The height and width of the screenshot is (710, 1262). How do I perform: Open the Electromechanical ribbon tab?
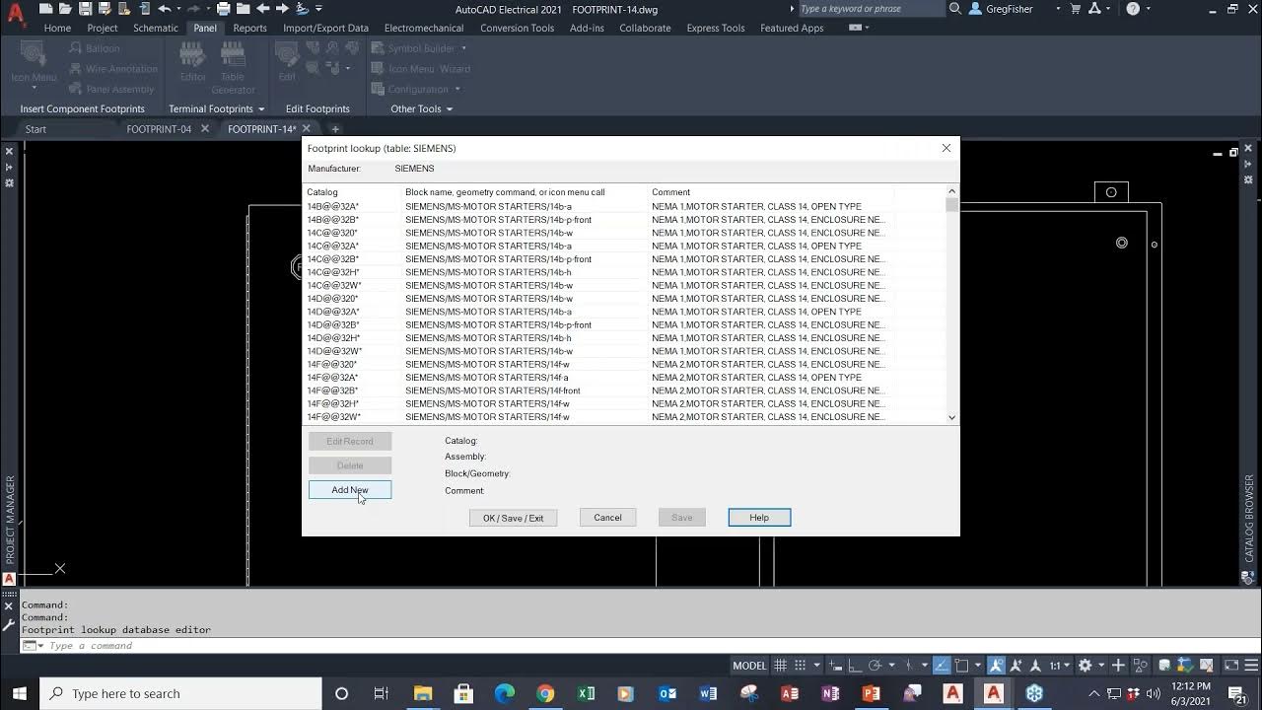423,28
